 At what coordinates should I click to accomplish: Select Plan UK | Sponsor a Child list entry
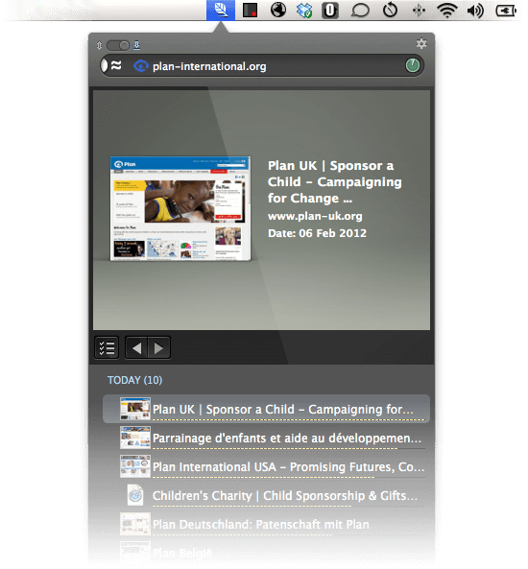(266, 409)
